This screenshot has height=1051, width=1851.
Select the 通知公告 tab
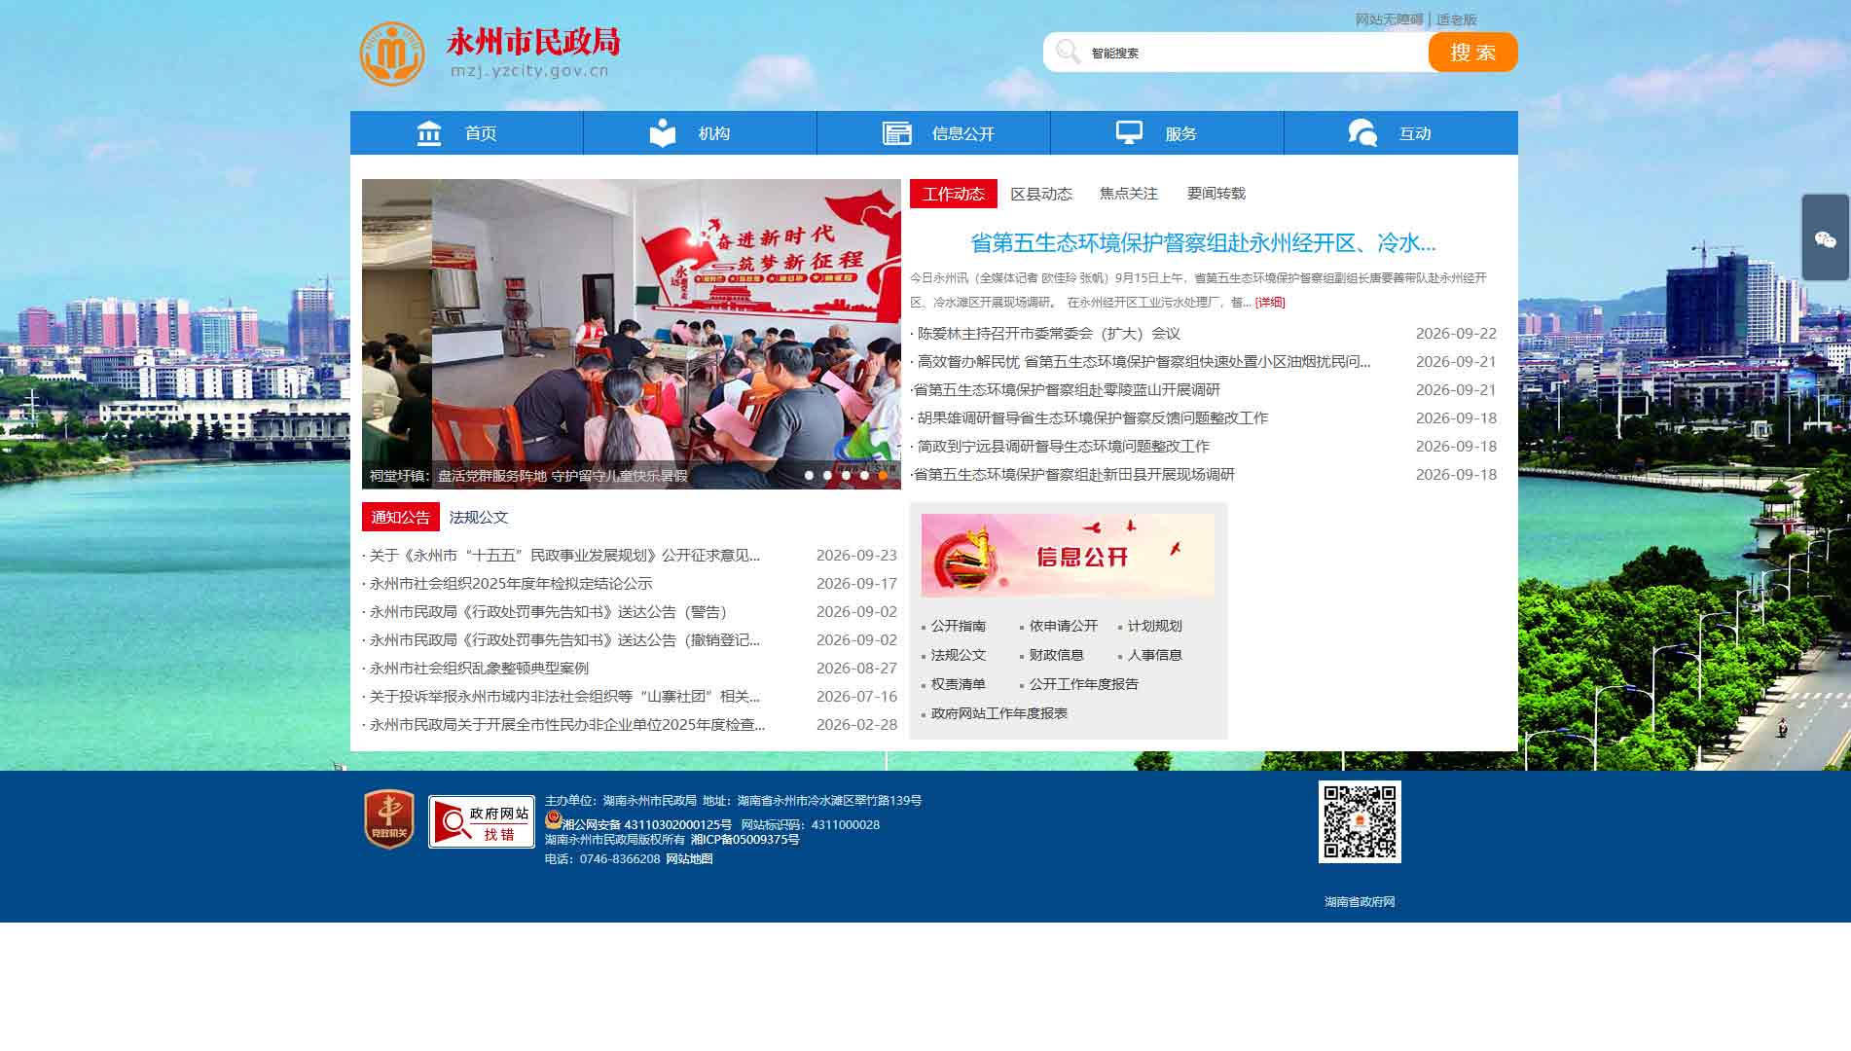click(401, 517)
